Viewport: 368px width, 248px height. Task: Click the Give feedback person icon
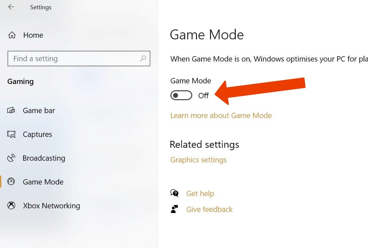175,209
